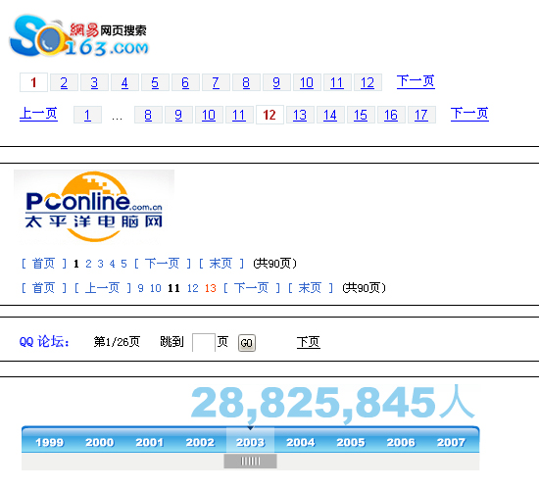Viewport: 539px width, 490px height.
Task: Select year 1999 on the timeline
Action: pos(50,442)
